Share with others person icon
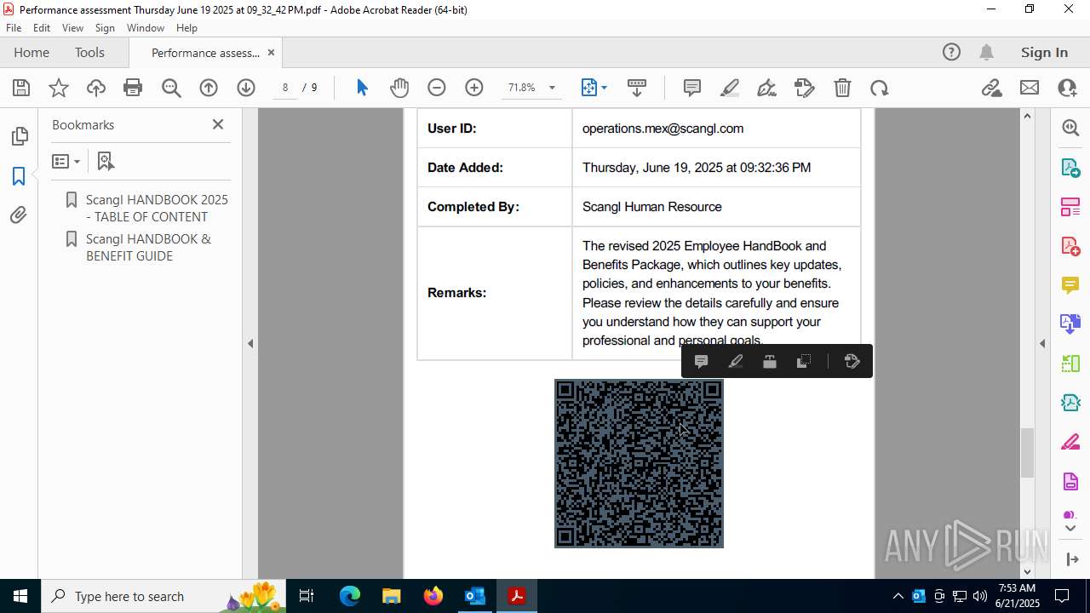 pyautogui.click(x=1067, y=88)
